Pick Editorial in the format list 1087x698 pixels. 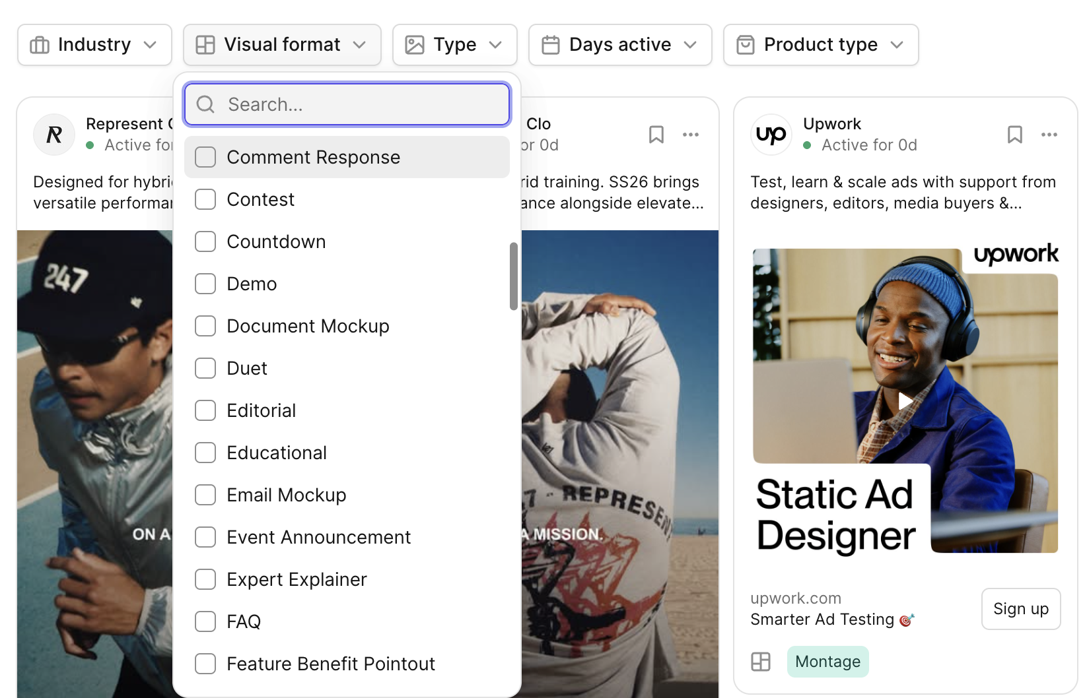tap(347, 410)
